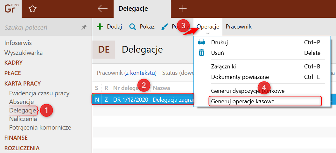Expand the FINANSE section
The width and height of the screenshot is (336, 153).
click(16, 138)
